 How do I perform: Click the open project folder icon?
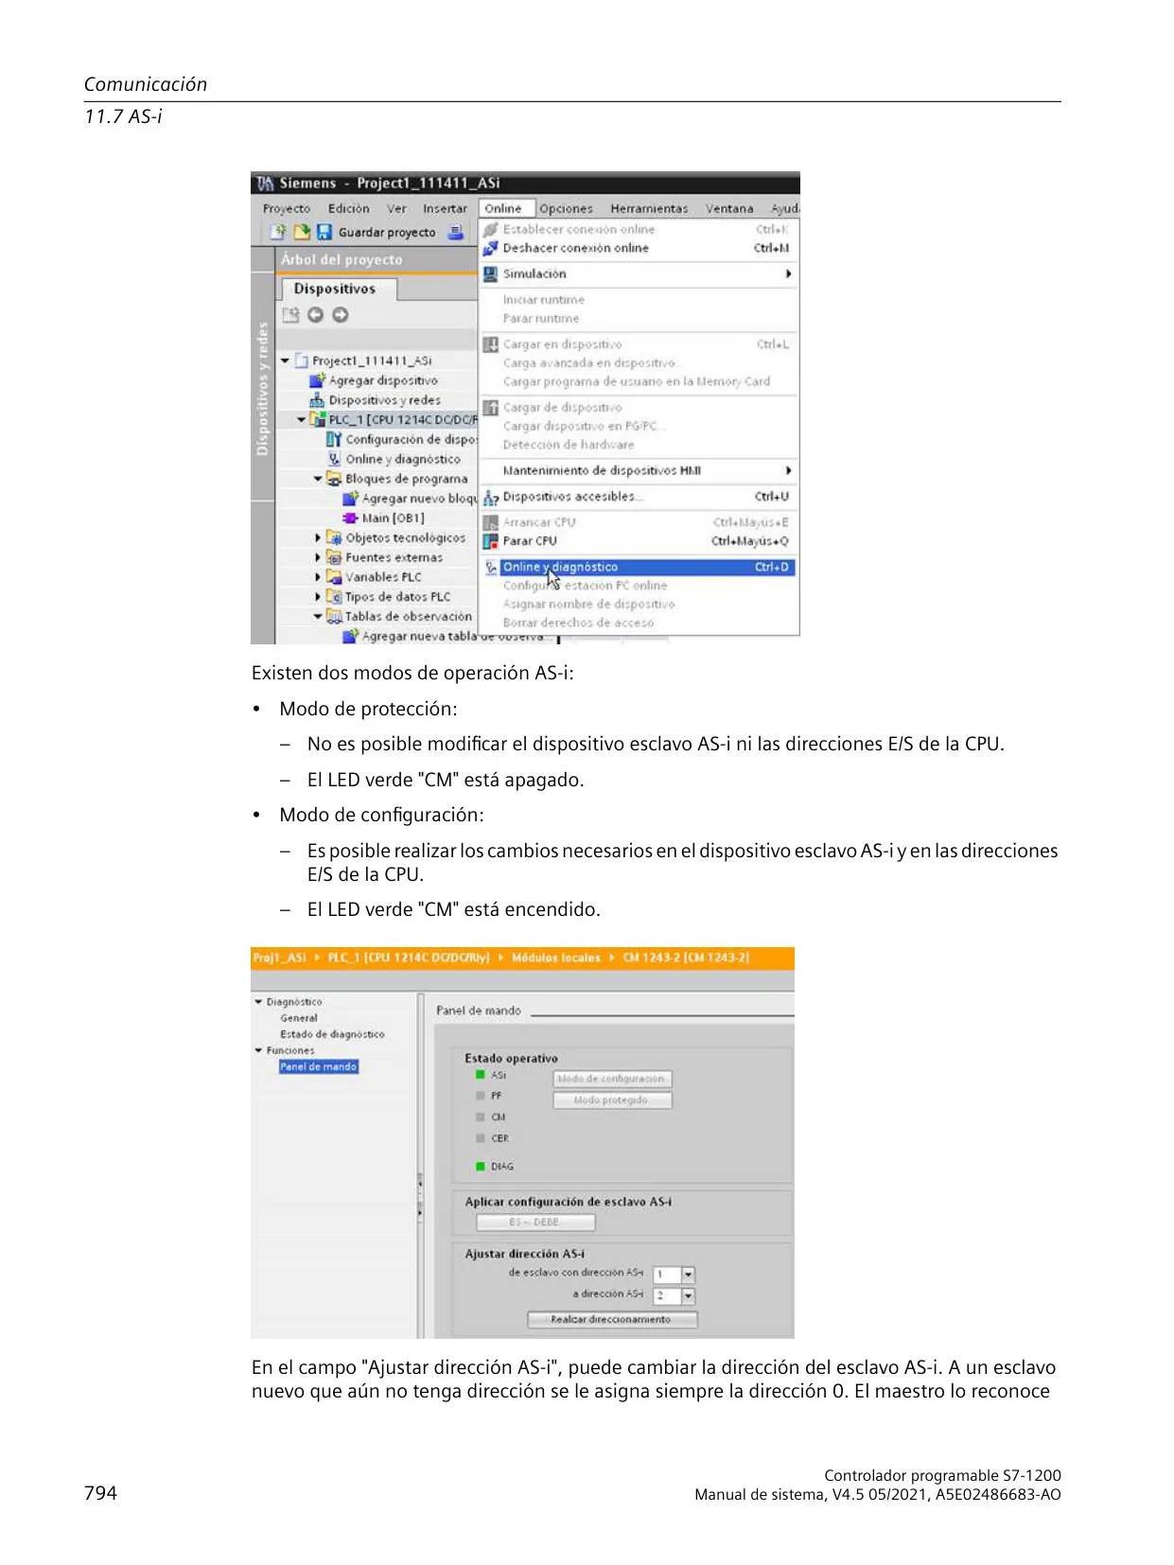pyautogui.click(x=302, y=232)
